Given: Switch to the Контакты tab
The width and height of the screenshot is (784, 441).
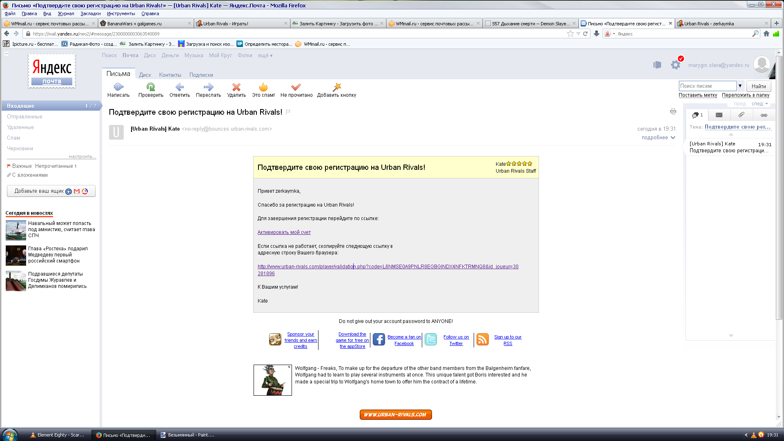Looking at the screenshot, I should coord(170,75).
